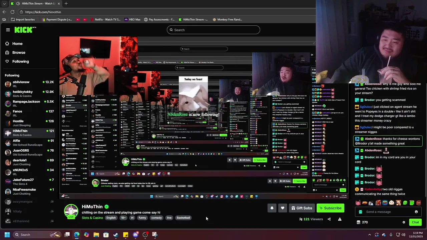Open RampageJackson channel in Following list

[x=29, y=104]
